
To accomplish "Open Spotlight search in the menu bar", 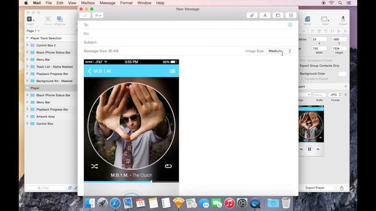I will point(340,3).
